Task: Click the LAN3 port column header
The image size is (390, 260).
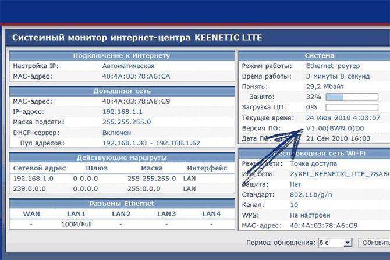Action: pos(166,214)
